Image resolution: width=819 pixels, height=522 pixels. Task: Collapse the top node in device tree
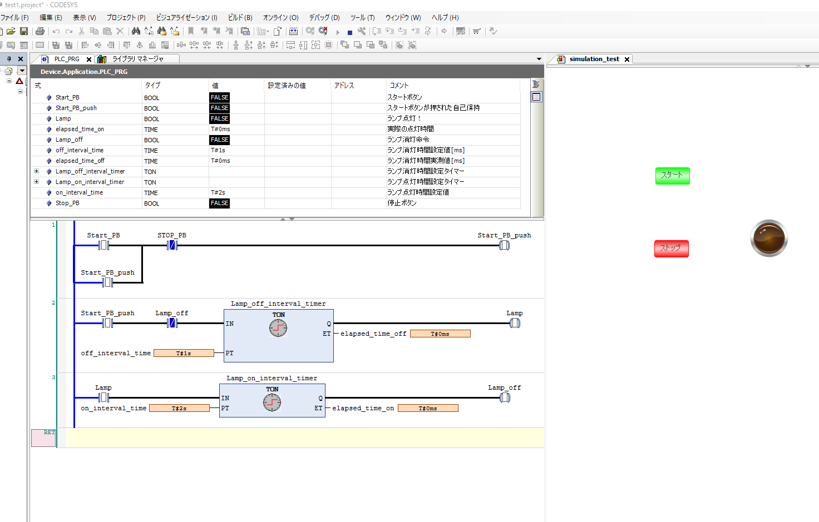click(x=9, y=81)
